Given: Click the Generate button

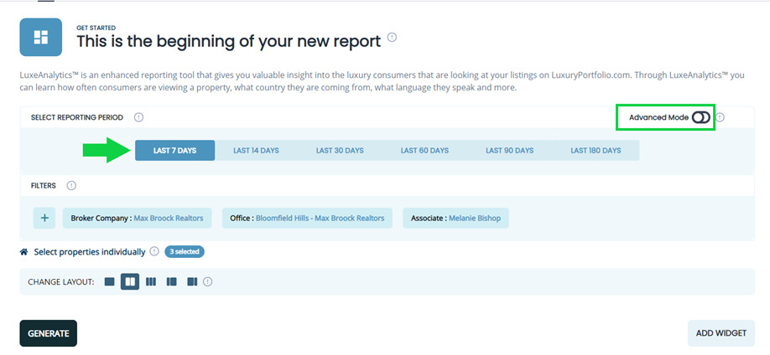Looking at the screenshot, I should point(49,333).
